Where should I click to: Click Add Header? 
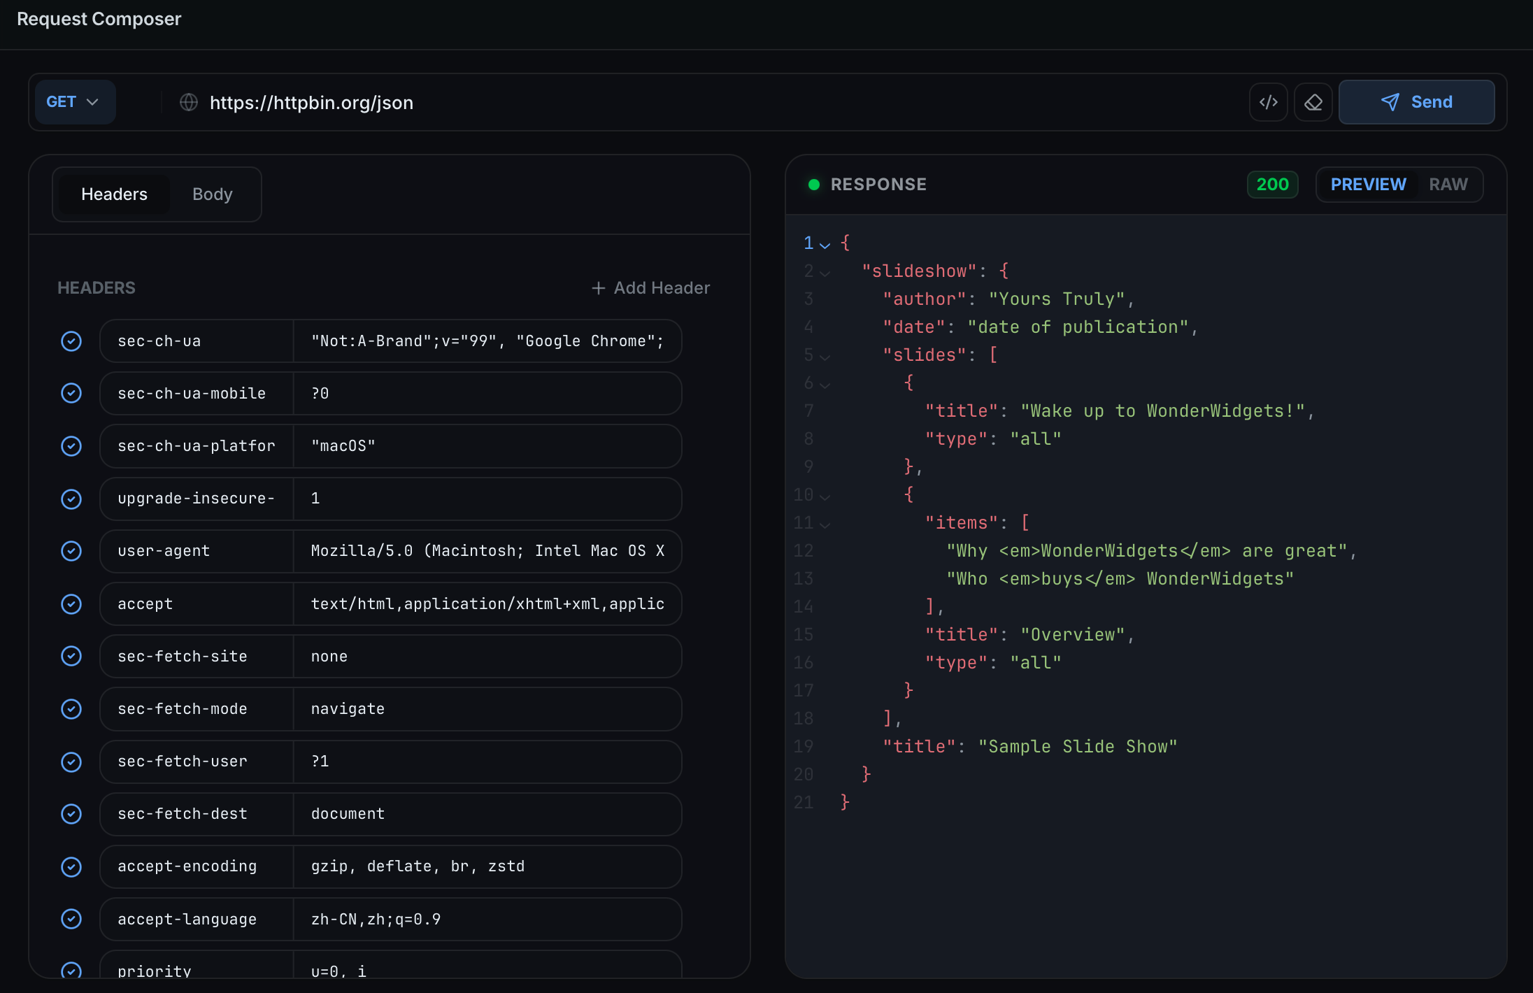660,287
